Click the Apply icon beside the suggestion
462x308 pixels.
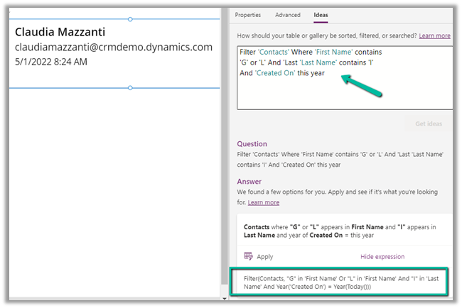click(x=248, y=256)
